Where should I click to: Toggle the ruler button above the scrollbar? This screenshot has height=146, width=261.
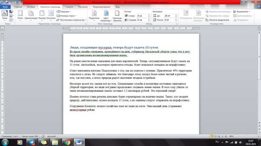point(259,28)
